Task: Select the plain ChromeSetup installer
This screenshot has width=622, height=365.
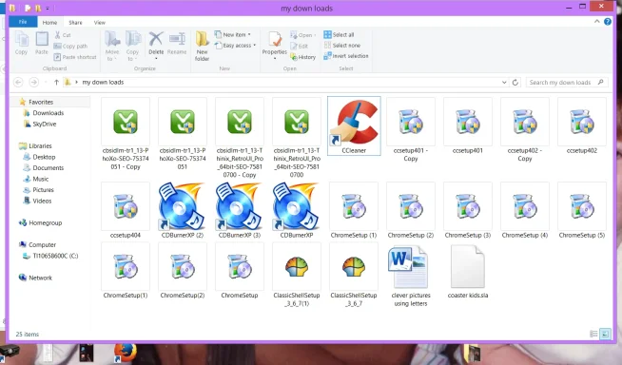Action: tap(240, 267)
